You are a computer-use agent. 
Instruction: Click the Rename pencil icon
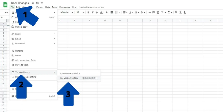tap(13, 51)
